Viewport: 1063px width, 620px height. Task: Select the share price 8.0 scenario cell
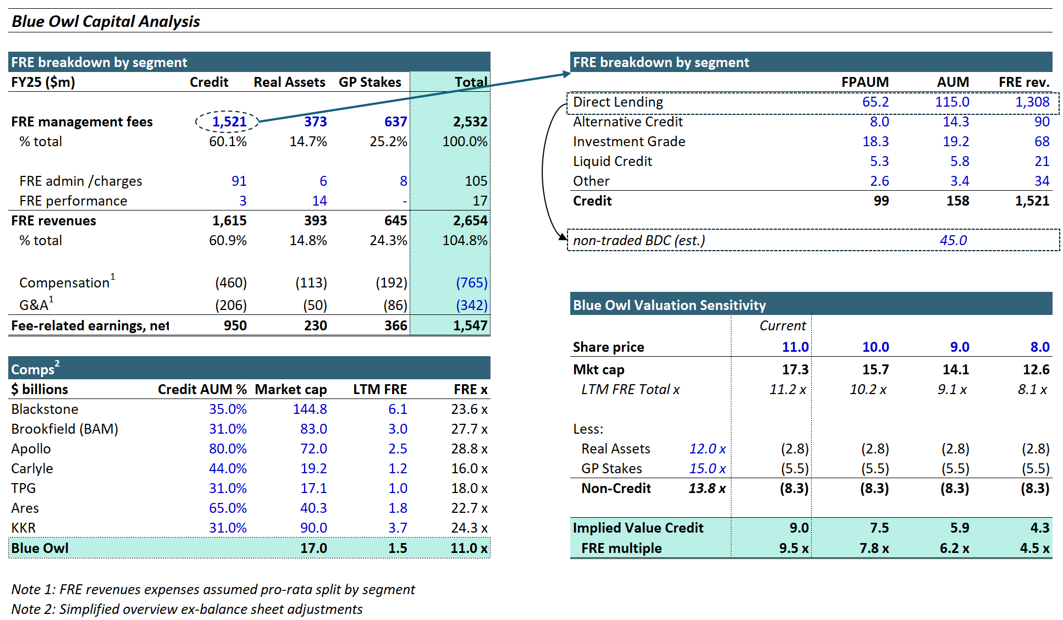point(1039,347)
